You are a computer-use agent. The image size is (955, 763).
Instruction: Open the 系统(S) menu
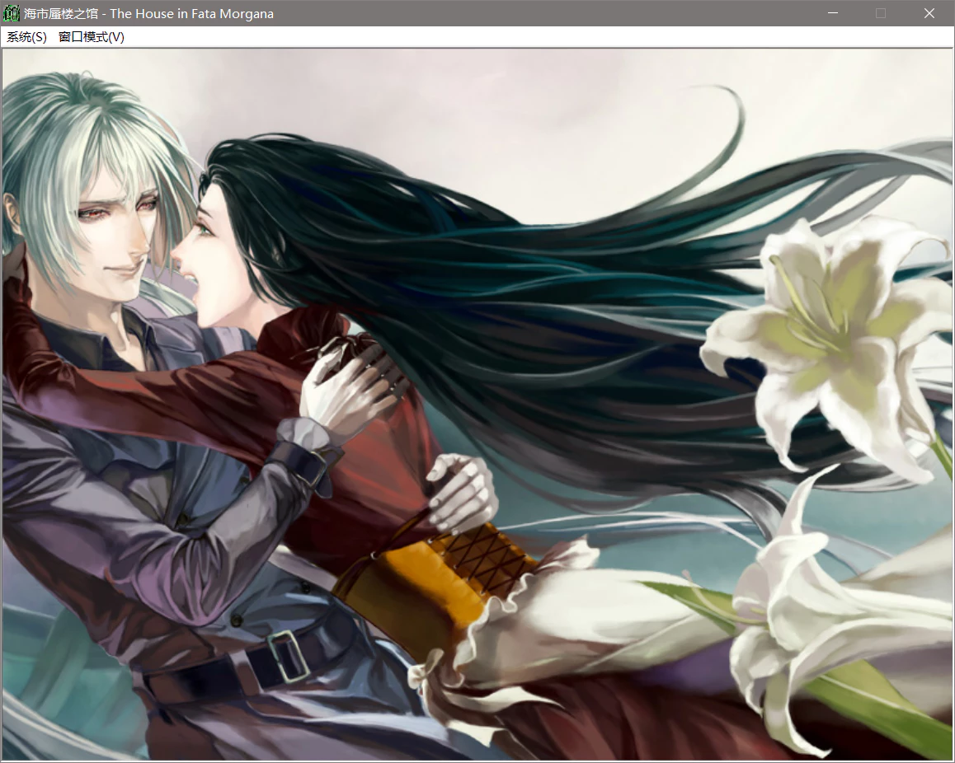[x=26, y=37]
